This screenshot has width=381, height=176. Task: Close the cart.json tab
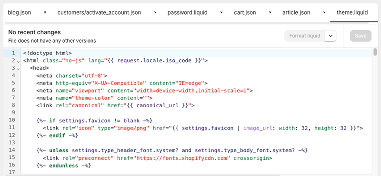270,13
